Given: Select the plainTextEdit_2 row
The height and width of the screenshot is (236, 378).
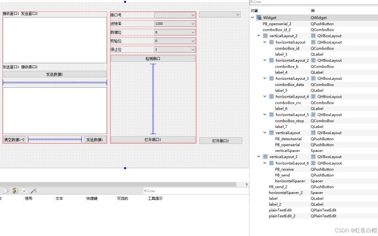Looking at the screenshot, I should point(313,216).
